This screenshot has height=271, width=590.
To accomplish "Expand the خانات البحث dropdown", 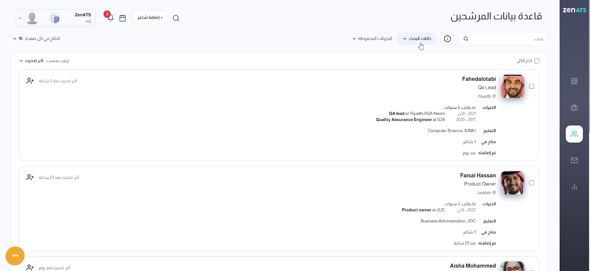I will click(x=417, y=39).
